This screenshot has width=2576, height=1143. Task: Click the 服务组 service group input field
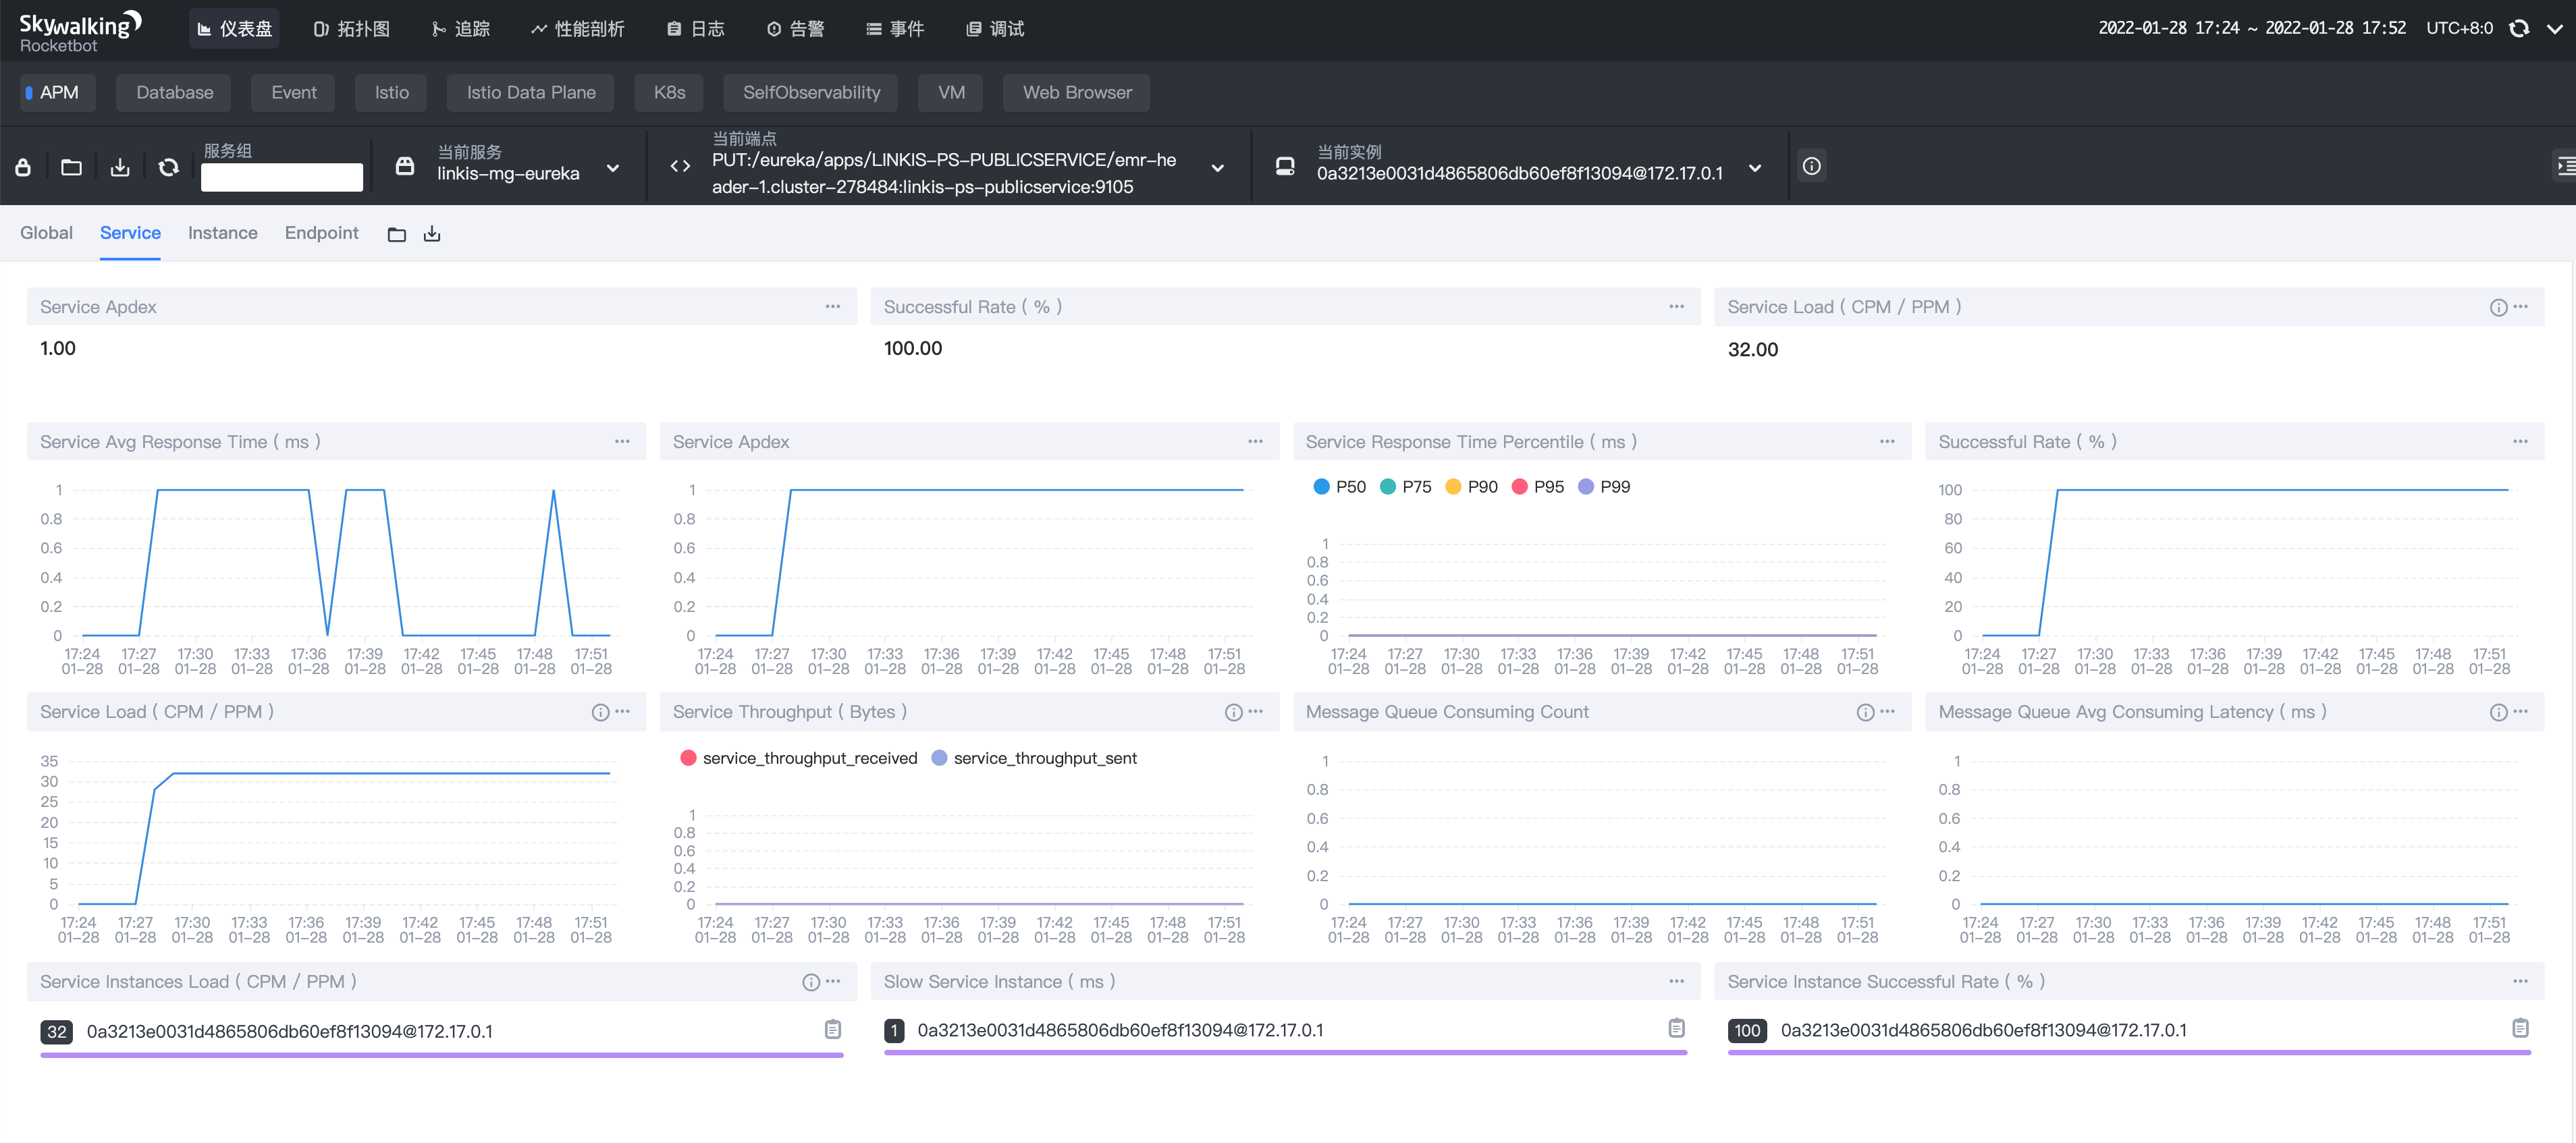click(x=281, y=177)
